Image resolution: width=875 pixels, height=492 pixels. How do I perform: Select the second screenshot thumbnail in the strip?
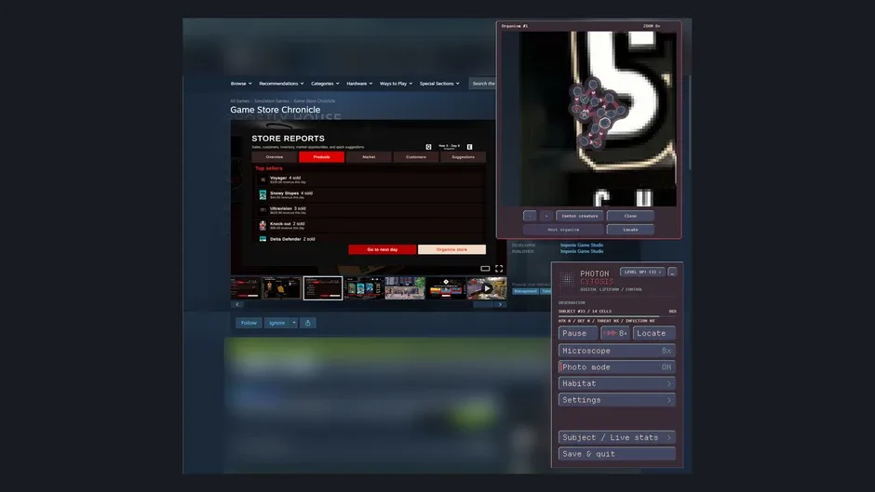click(282, 288)
